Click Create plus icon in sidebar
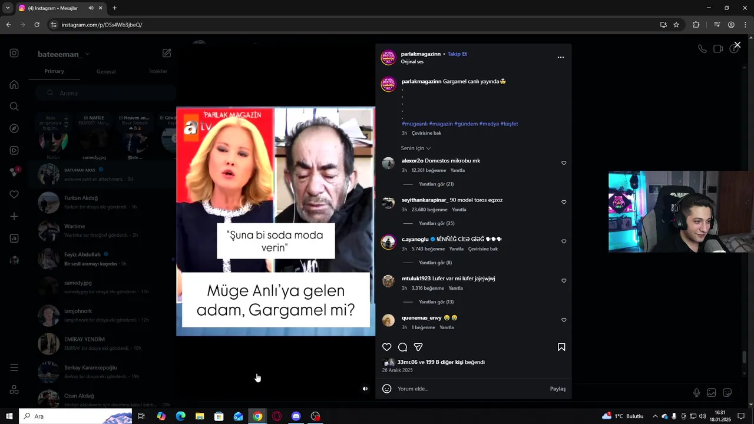 (x=14, y=216)
